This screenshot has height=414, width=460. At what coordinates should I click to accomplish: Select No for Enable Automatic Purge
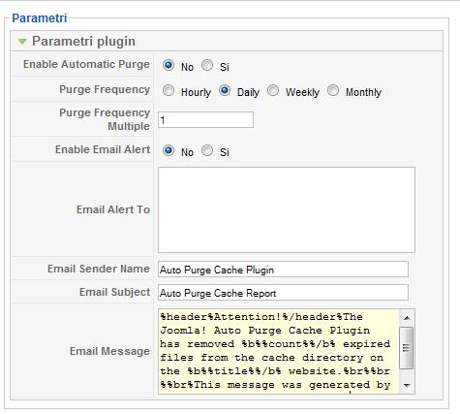coord(169,65)
